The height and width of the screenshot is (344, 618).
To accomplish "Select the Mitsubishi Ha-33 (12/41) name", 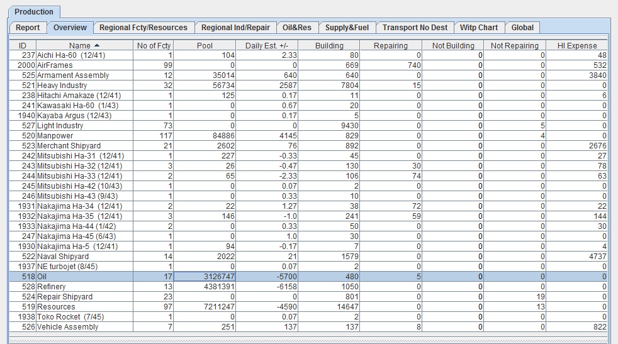I will point(80,175).
